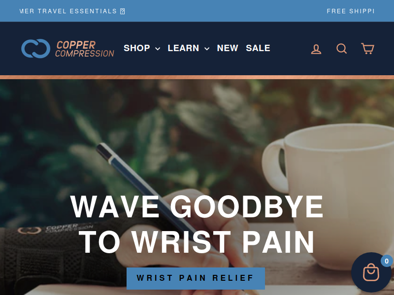Viewport: 394px width, 295px height.
Task: Open the account login icon
Action: point(316,49)
